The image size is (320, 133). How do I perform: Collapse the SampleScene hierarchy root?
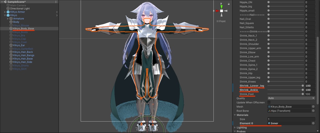[2, 2]
